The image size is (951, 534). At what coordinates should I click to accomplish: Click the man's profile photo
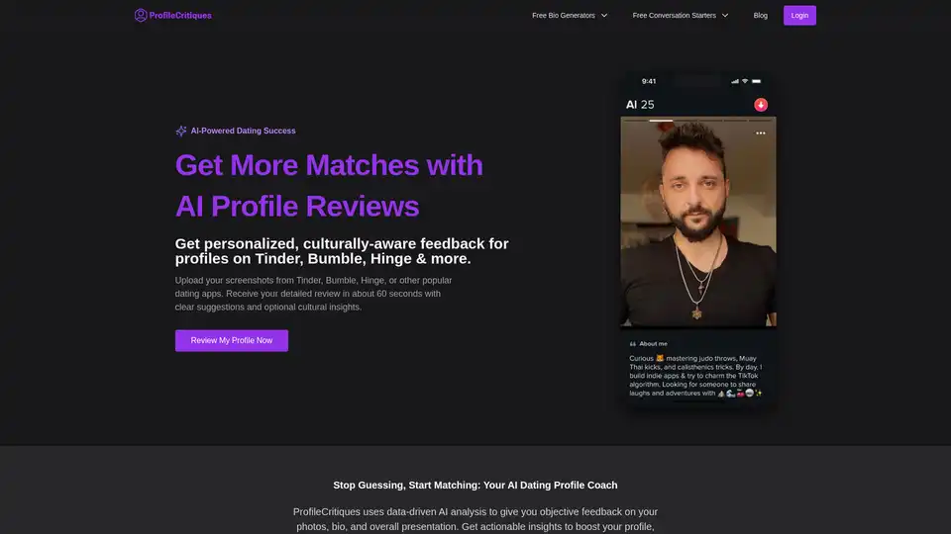pyautogui.click(x=698, y=222)
